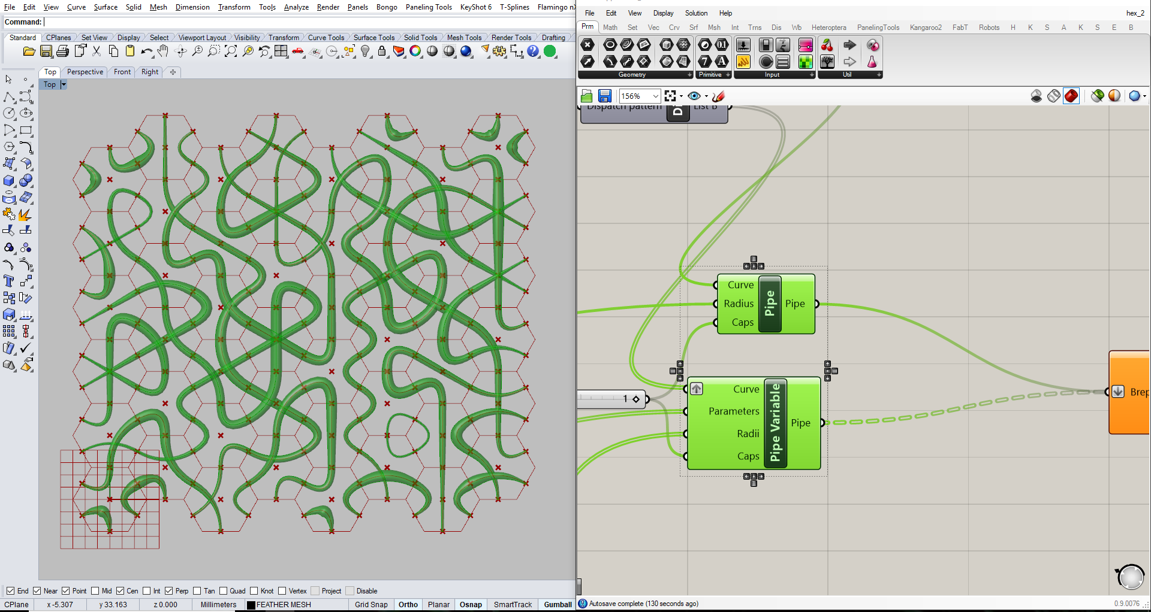This screenshot has width=1151, height=612.
Task: Toggle the Grid Snap status button
Action: [371, 605]
